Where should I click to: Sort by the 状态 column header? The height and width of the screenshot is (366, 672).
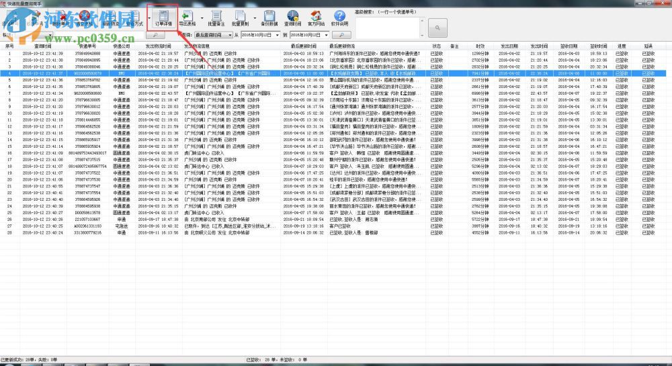(x=436, y=46)
